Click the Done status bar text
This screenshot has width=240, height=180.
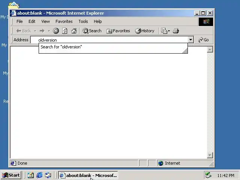[x=22, y=163]
